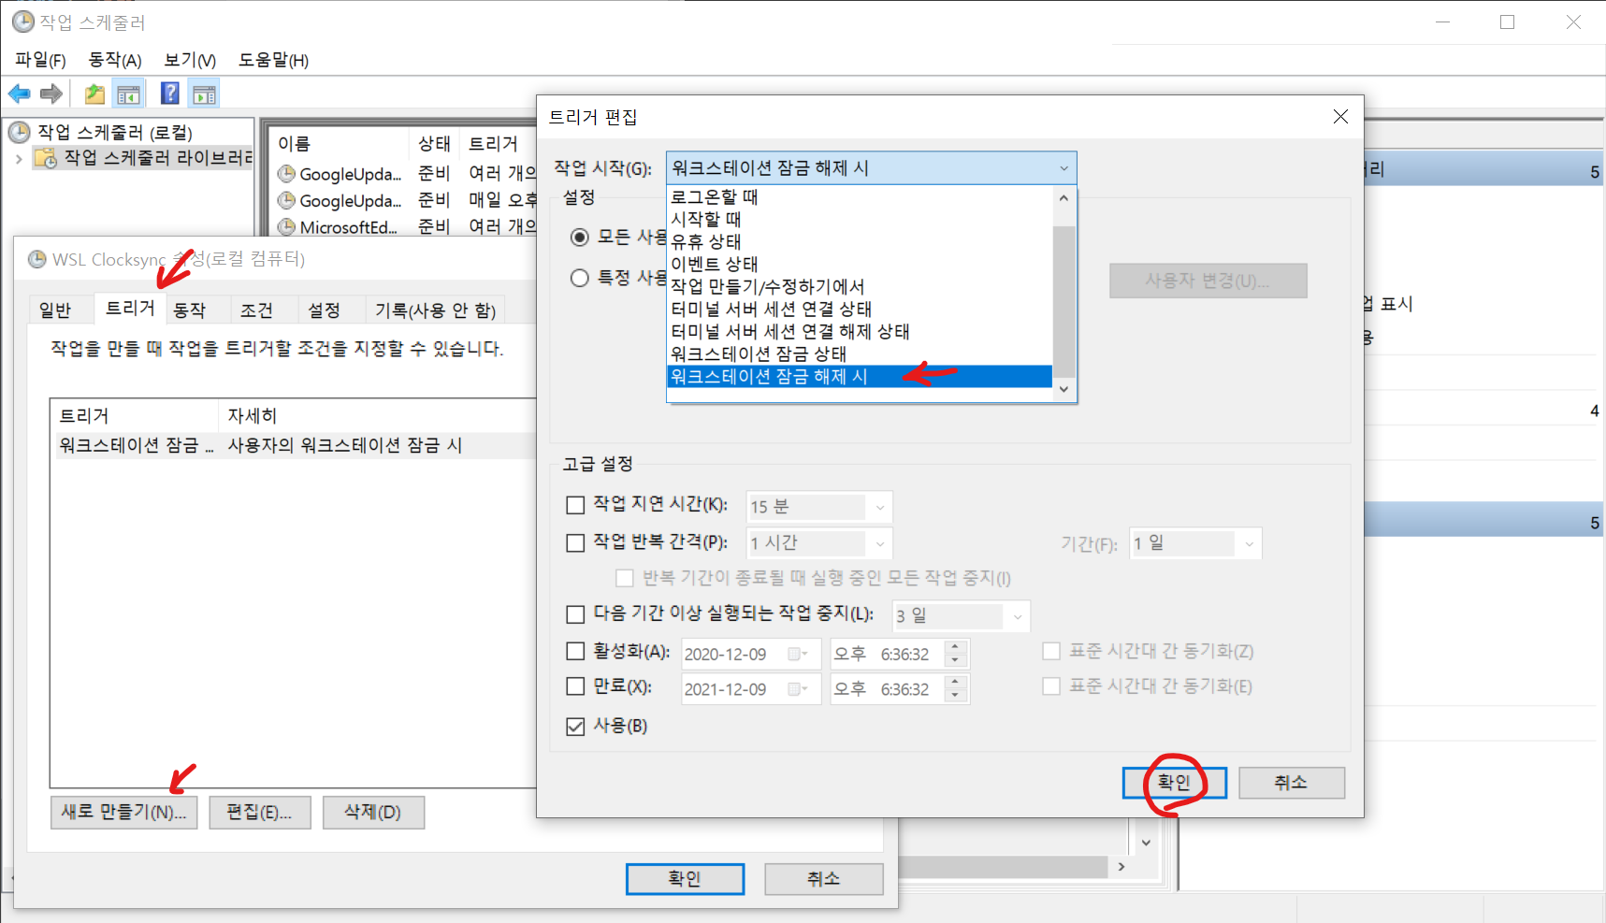Select the 특정 사용자 radio button

[580, 278]
